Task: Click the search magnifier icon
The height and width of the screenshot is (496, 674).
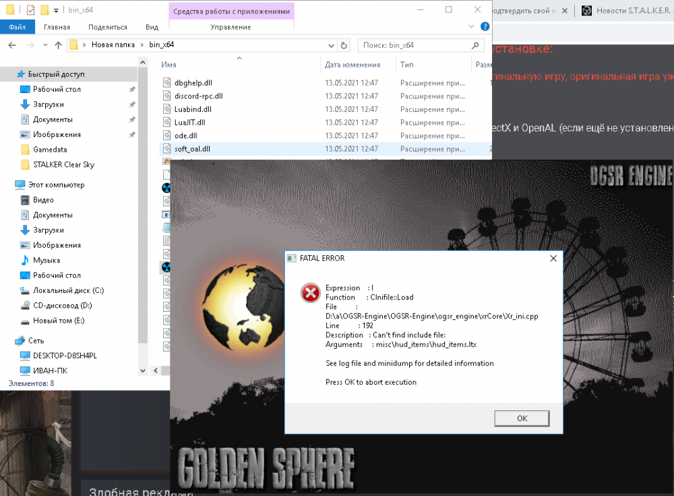Action: 475,45
